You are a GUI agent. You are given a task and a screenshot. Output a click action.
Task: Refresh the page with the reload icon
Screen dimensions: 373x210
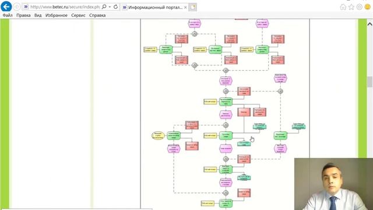pyautogui.click(x=115, y=6)
